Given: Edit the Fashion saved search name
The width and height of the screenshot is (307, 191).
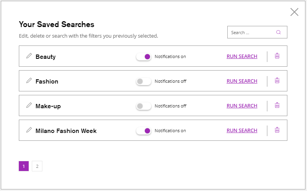Looking at the screenshot, I should click(x=29, y=81).
